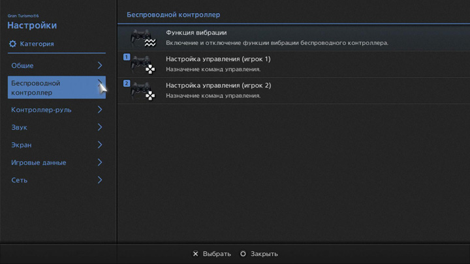Click the vibration controller icon
The width and height of the screenshot is (470, 264).
coord(142,38)
